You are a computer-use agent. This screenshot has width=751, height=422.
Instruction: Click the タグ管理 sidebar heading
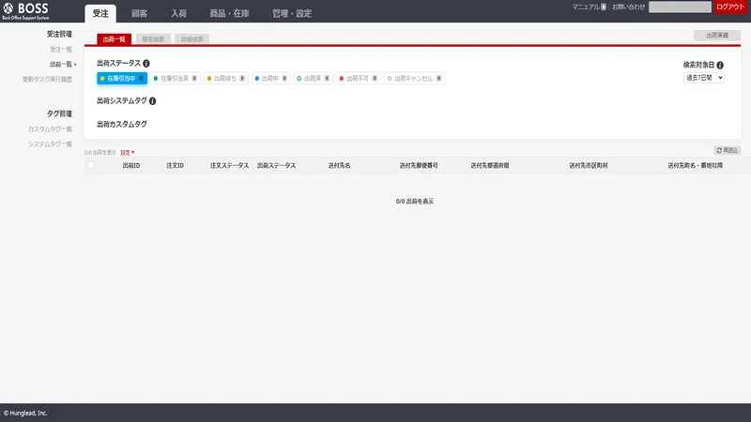click(59, 113)
